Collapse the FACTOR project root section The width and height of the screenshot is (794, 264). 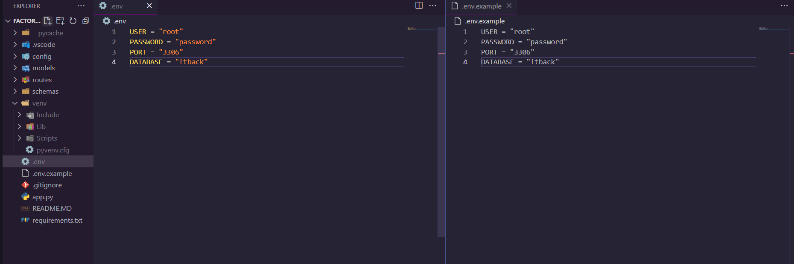tap(8, 21)
